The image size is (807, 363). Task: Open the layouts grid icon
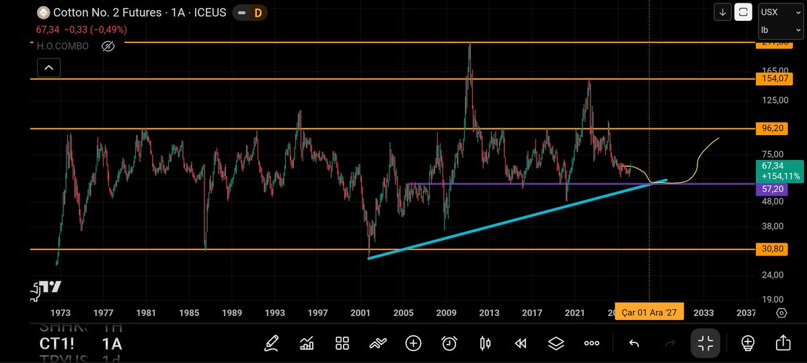click(342, 344)
